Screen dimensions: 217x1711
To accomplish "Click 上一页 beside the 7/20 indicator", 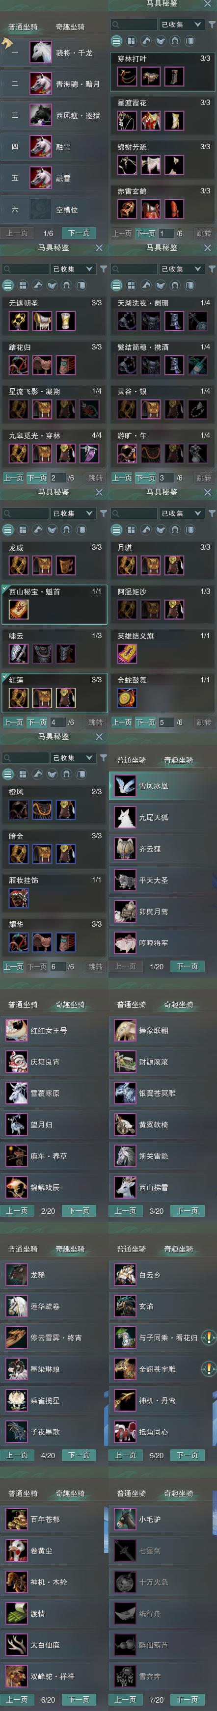I will tap(125, 1700).
